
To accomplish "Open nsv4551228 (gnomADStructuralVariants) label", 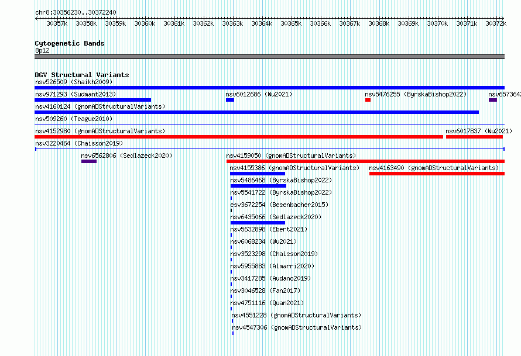I will coord(296,315).
